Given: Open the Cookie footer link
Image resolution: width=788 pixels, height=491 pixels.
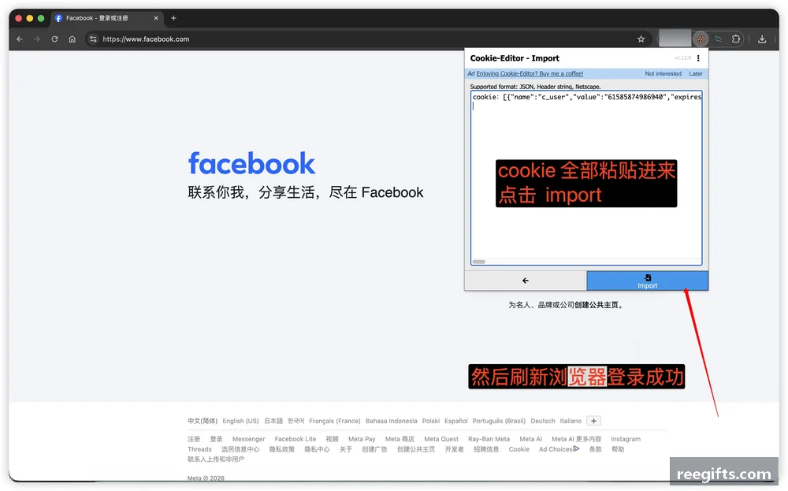Looking at the screenshot, I should coord(519,449).
